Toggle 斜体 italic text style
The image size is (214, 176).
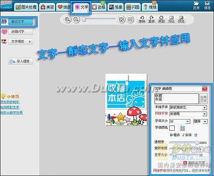(187, 135)
